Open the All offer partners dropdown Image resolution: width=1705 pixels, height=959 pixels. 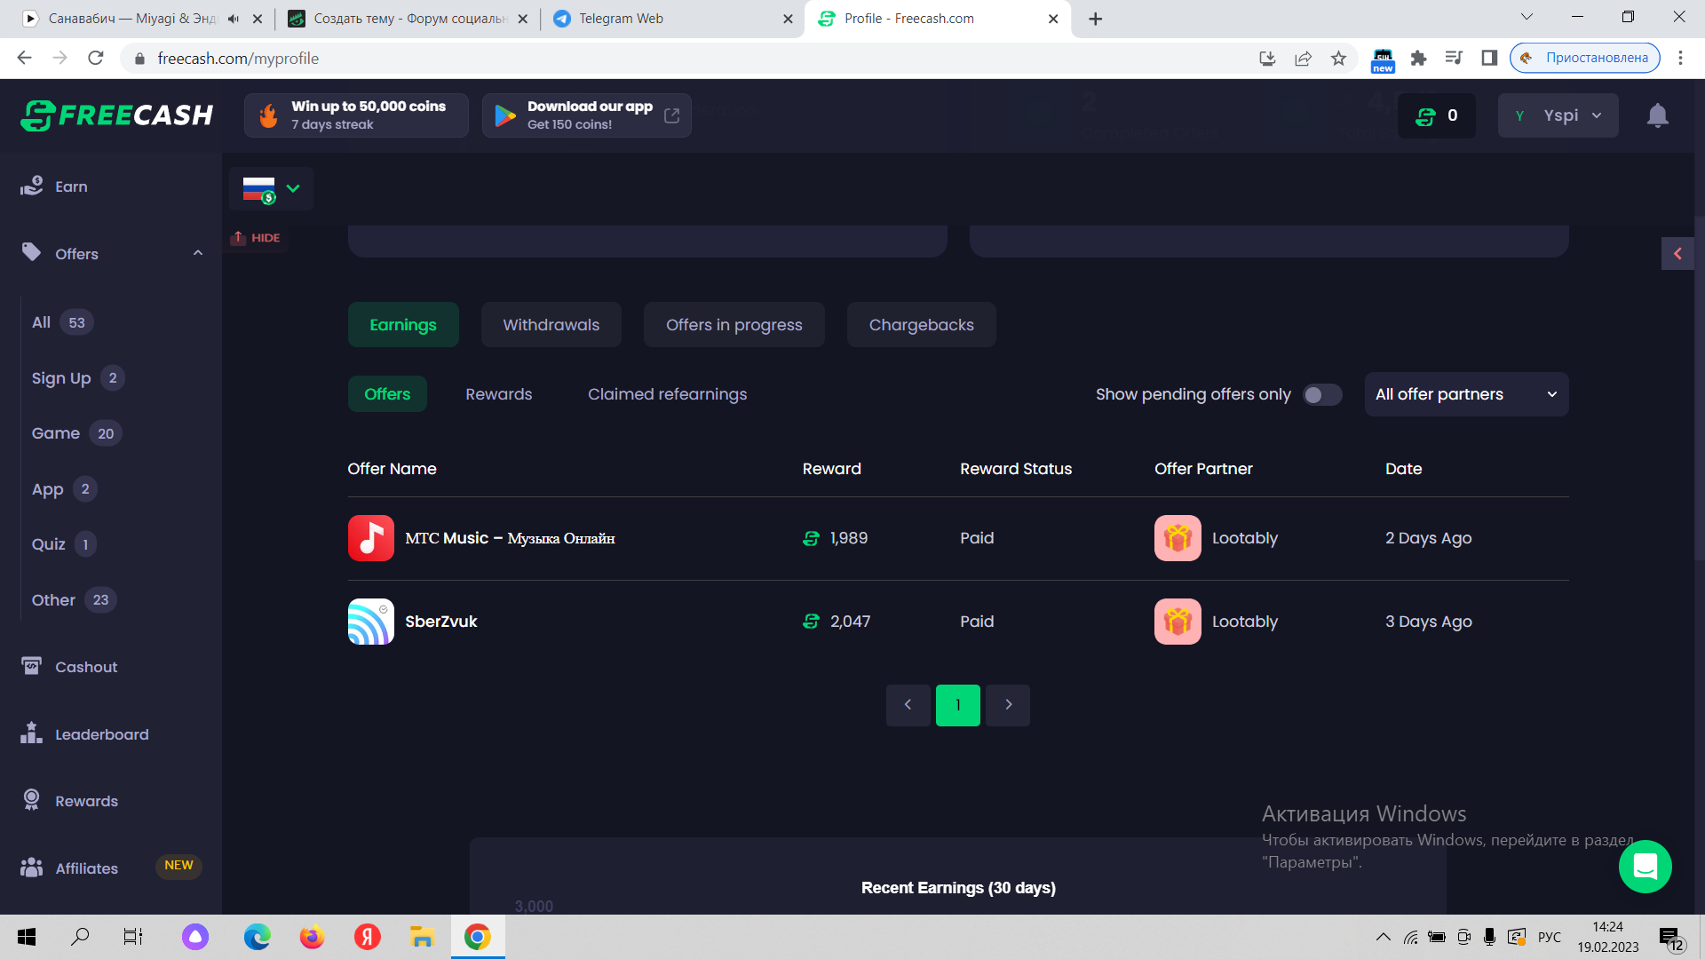point(1465,394)
